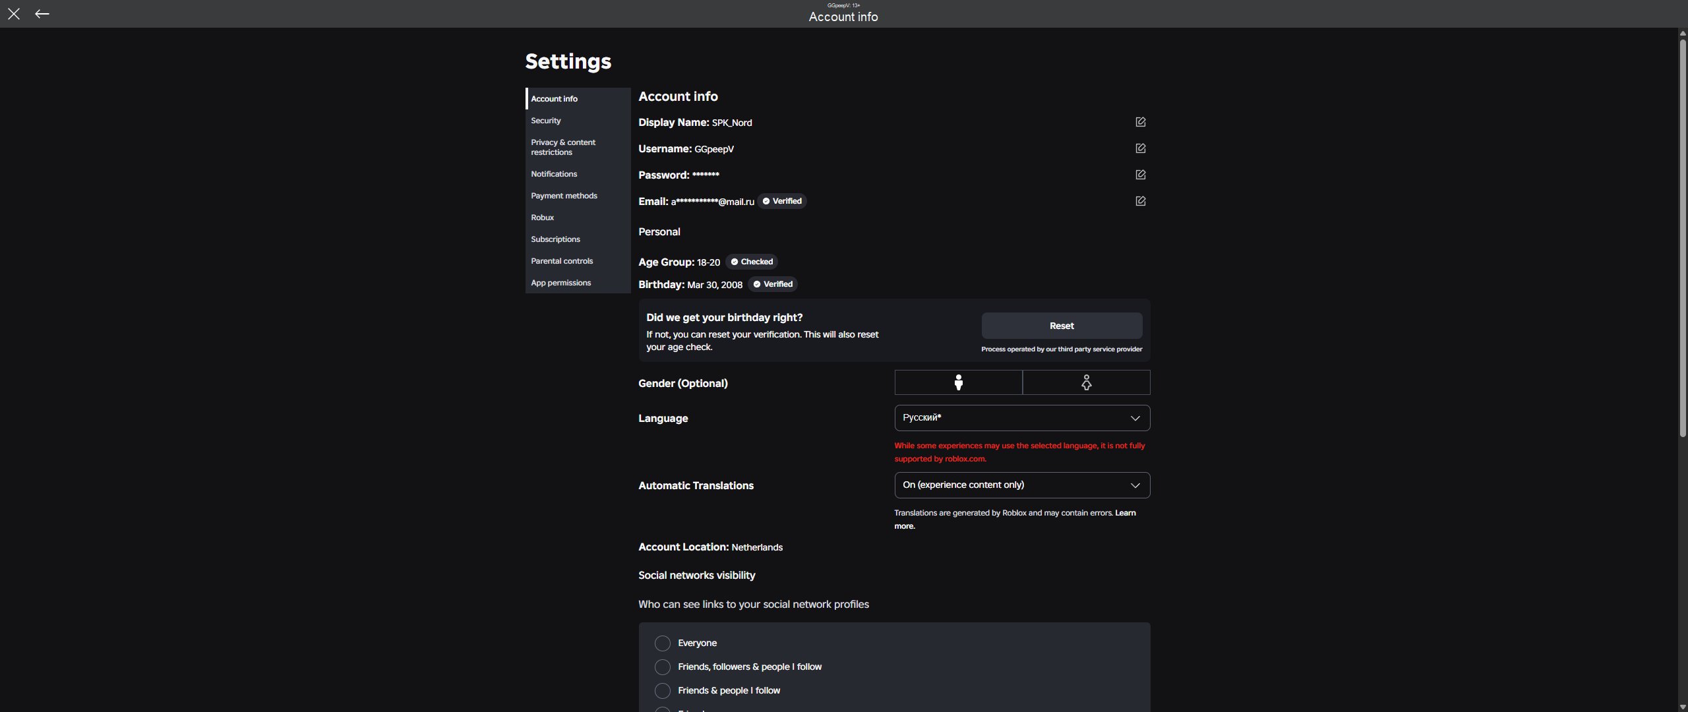The image size is (1688, 712).
Task: Click the edit icon for Email
Action: 1140,201
